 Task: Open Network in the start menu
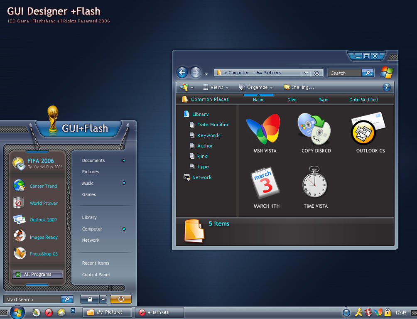click(x=91, y=240)
